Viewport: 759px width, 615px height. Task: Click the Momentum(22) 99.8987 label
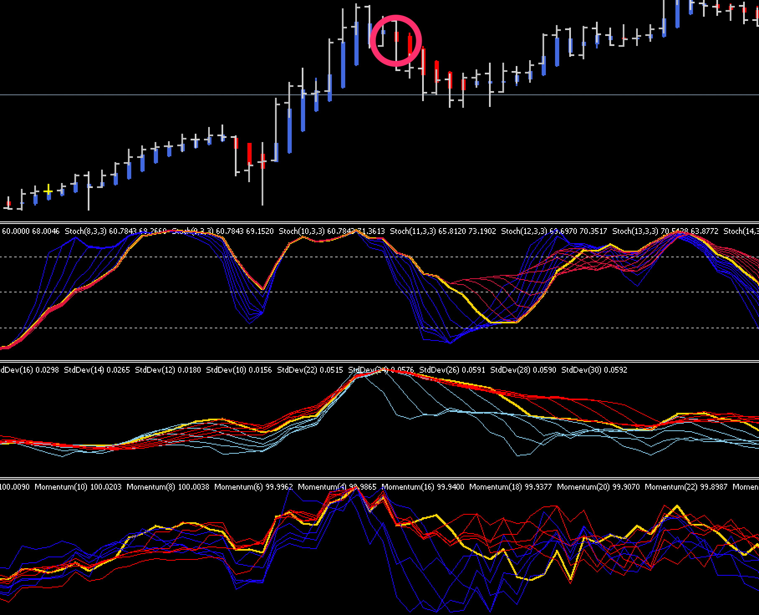coord(686,487)
